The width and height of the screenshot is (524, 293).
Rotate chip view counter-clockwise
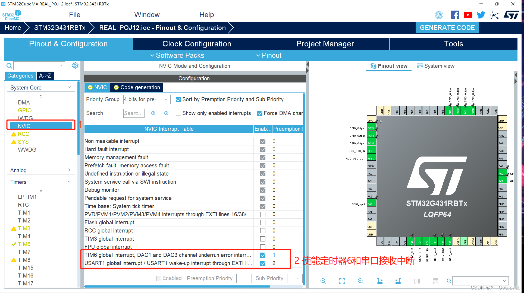coord(398,281)
